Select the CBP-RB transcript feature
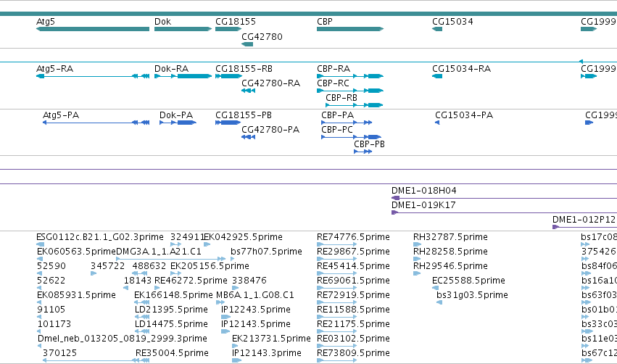The height and width of the screenshot is (364, 617). (x=355, y=105)
